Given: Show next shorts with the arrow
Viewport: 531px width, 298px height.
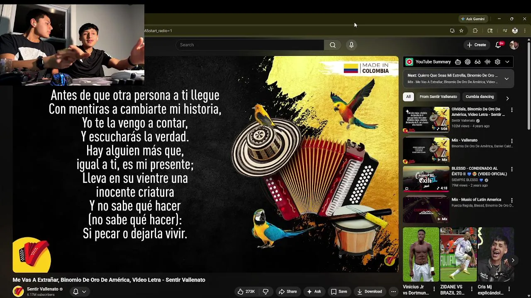Looking at the screenshot, I should point(513,260).
